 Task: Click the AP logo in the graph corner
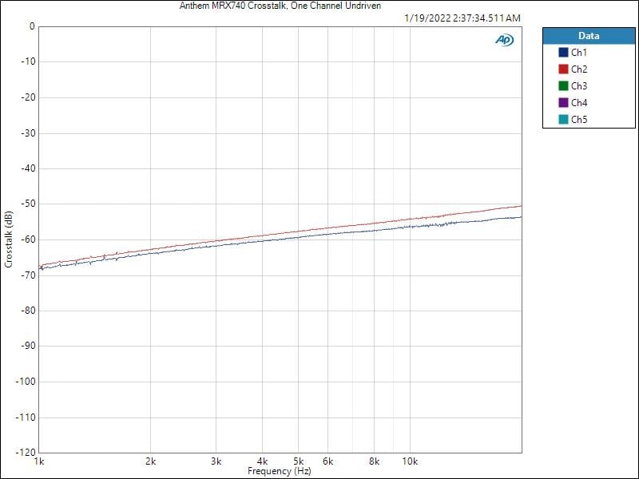tap(504, 40)
